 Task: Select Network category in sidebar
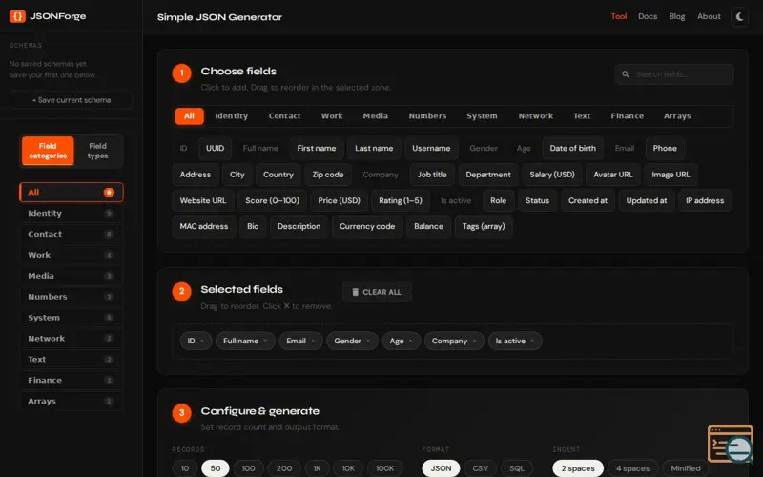(x=71, y=339)
